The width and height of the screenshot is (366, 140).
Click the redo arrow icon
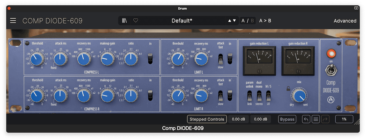[x=325, y=119]
